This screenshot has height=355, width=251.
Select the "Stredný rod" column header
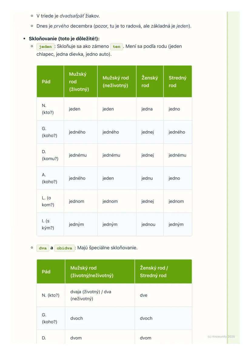tap(177, 82)
